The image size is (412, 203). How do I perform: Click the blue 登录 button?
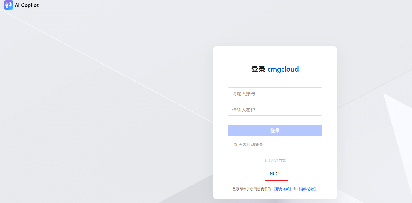[275, 131]
